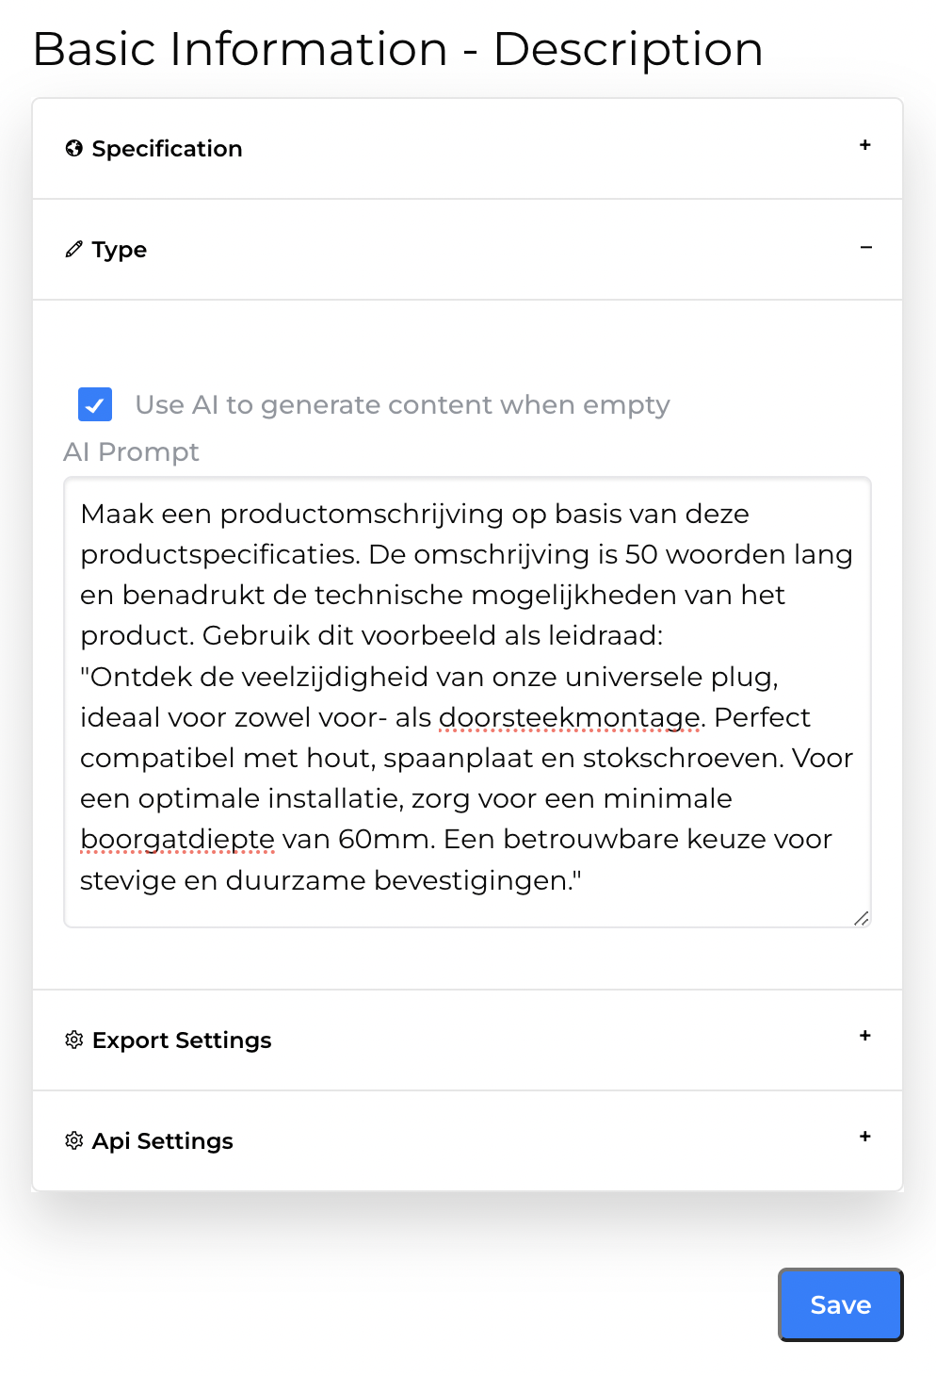The image size is (936, 1376).
Task: Click the gear icon beside Export Settings
Action: pos(73,1040)
